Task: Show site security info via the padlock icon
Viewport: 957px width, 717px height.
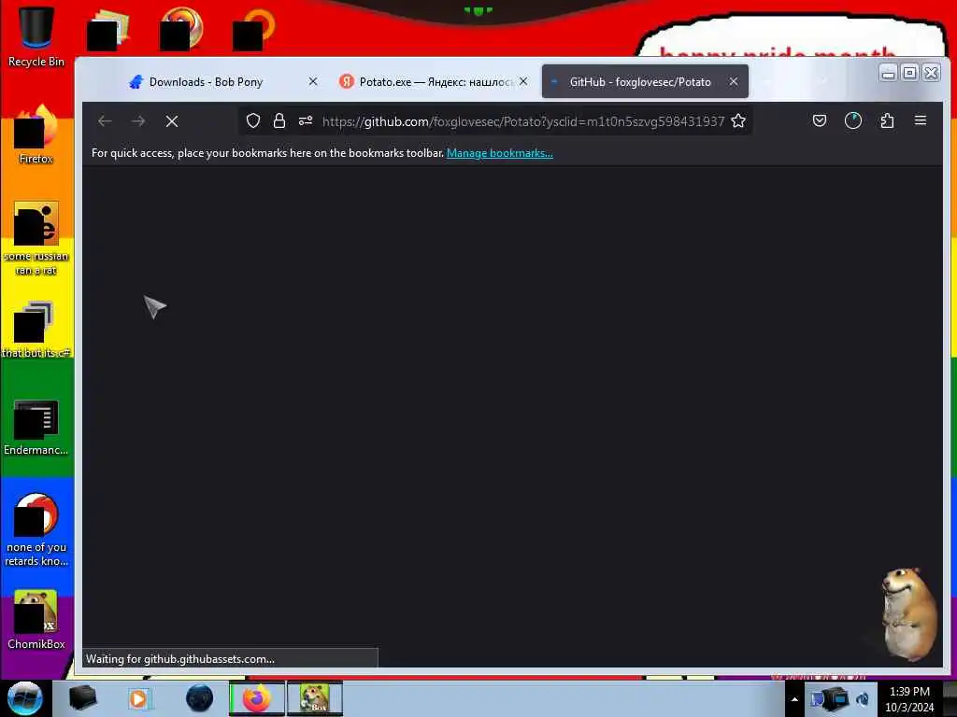Action: pyautogui.click(x=279, y=120)
